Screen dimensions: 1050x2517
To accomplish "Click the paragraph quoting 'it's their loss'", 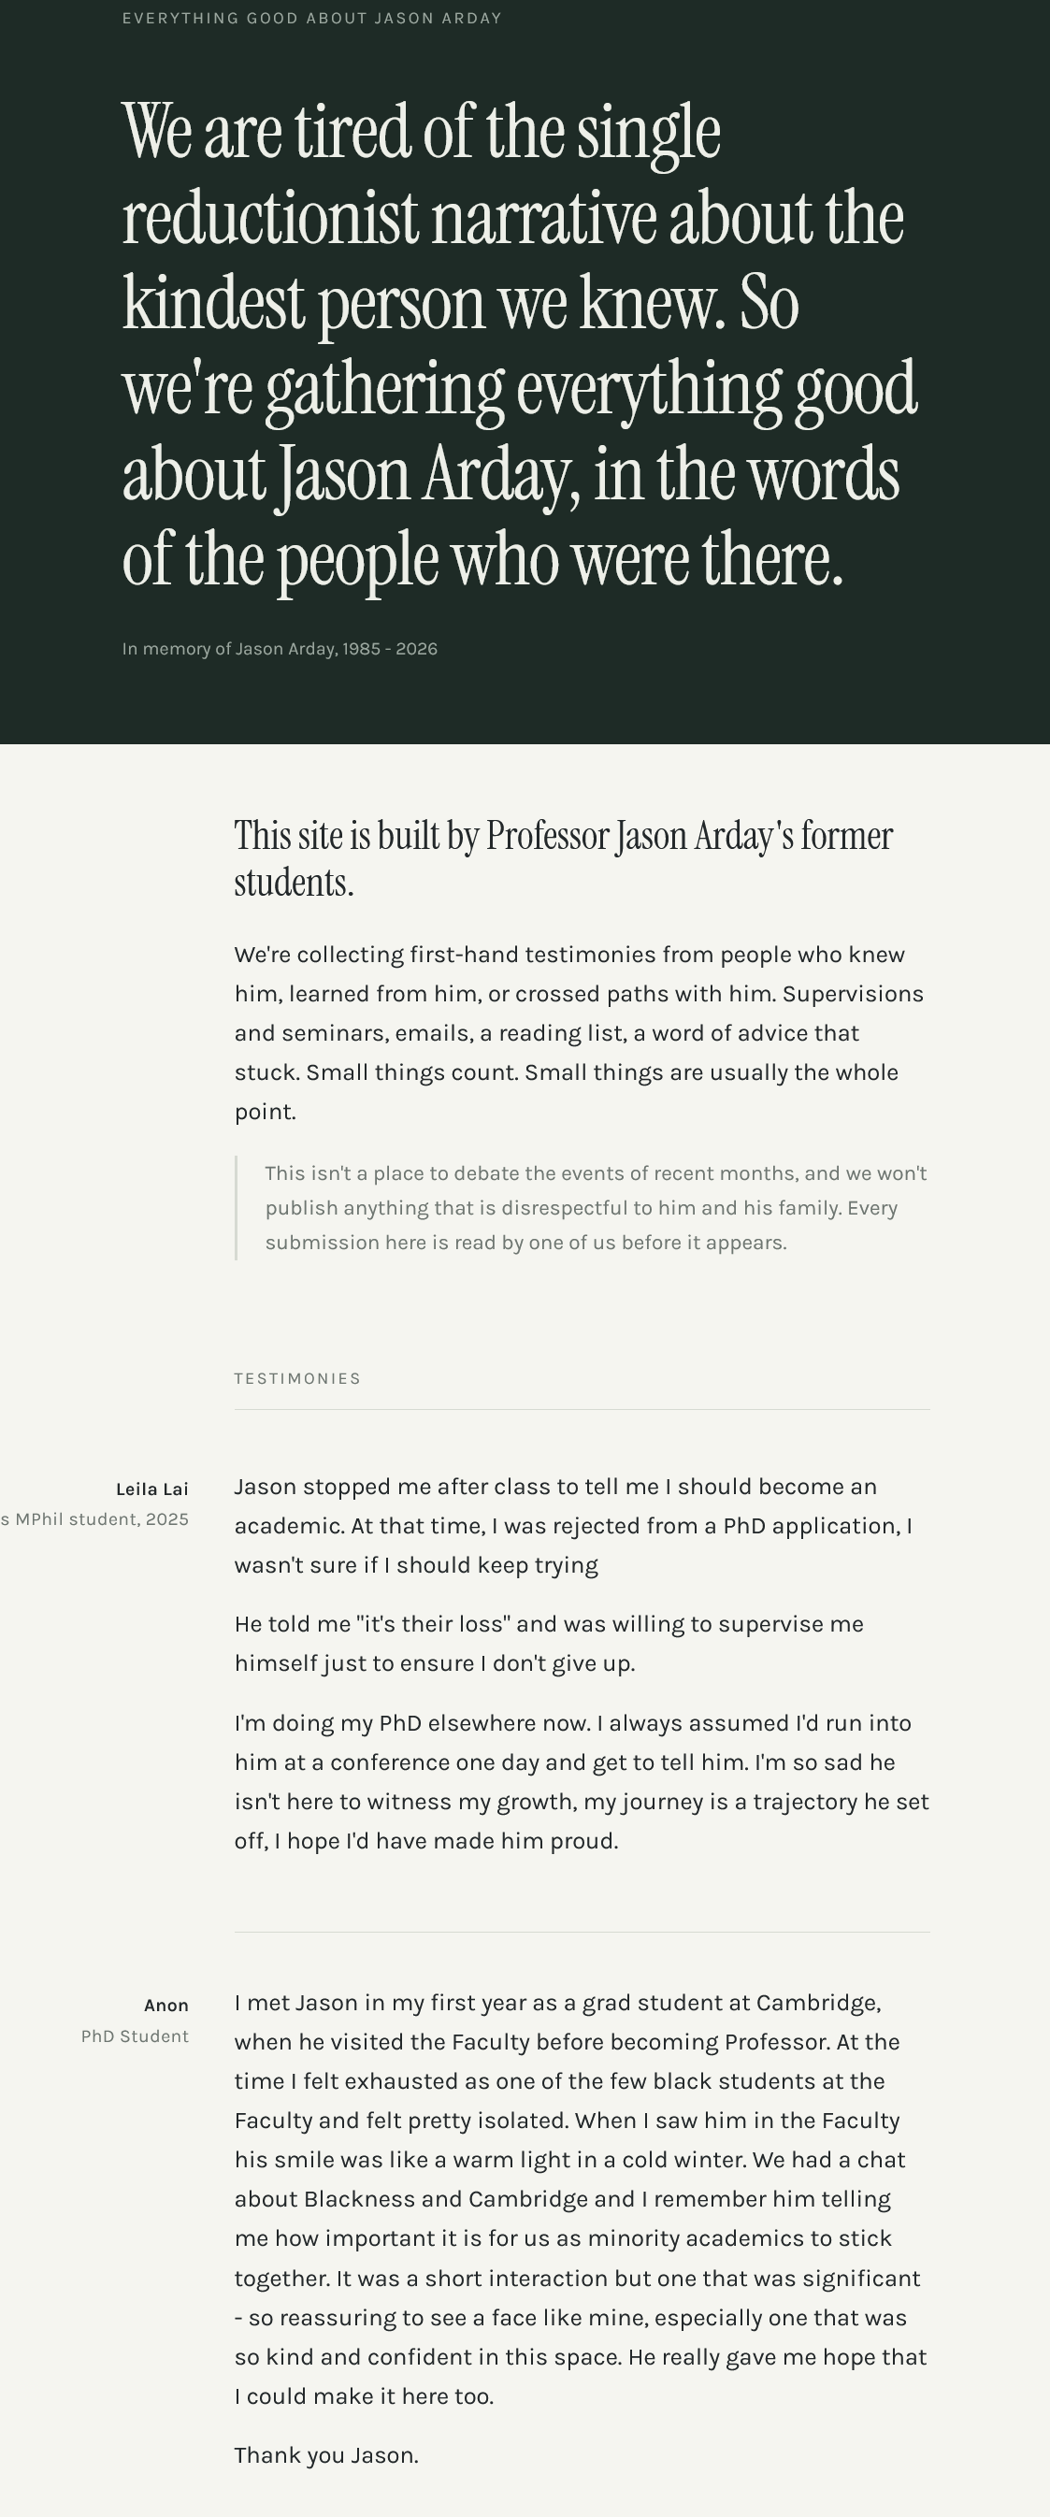I will click(549, 1644).
